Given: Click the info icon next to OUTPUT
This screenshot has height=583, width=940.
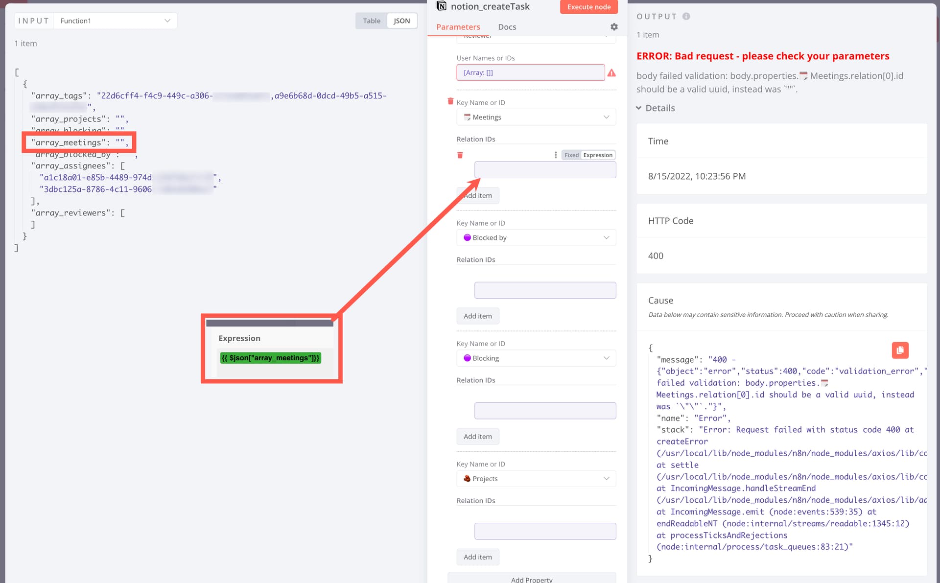Looking at the screenshot, I should click(686, 16).
